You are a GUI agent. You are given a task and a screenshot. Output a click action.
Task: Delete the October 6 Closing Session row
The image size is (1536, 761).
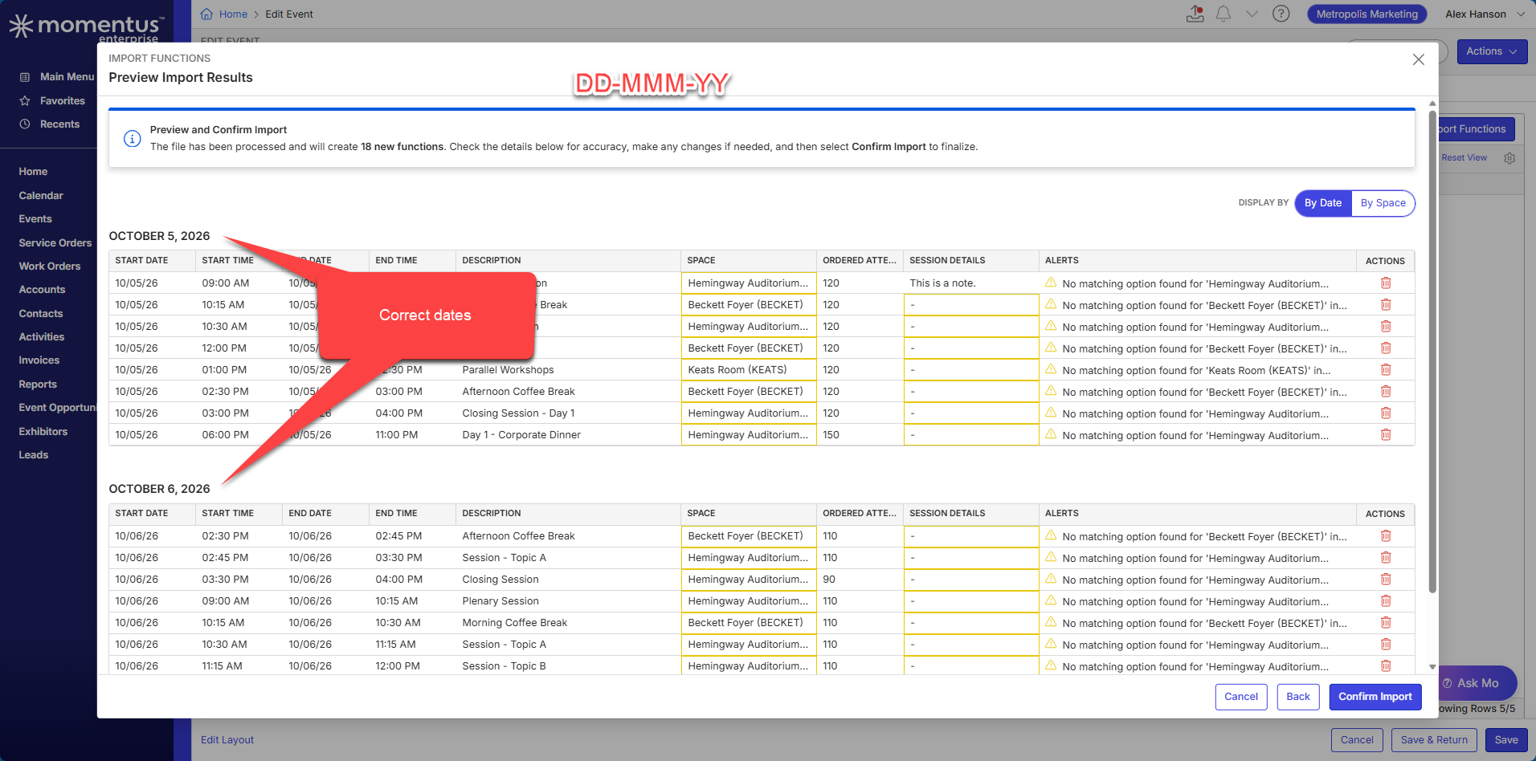coord(1386,580)
